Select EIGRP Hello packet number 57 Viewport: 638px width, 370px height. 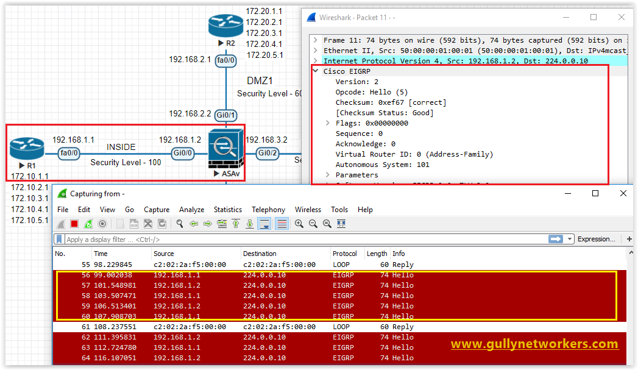coord(340,285)
